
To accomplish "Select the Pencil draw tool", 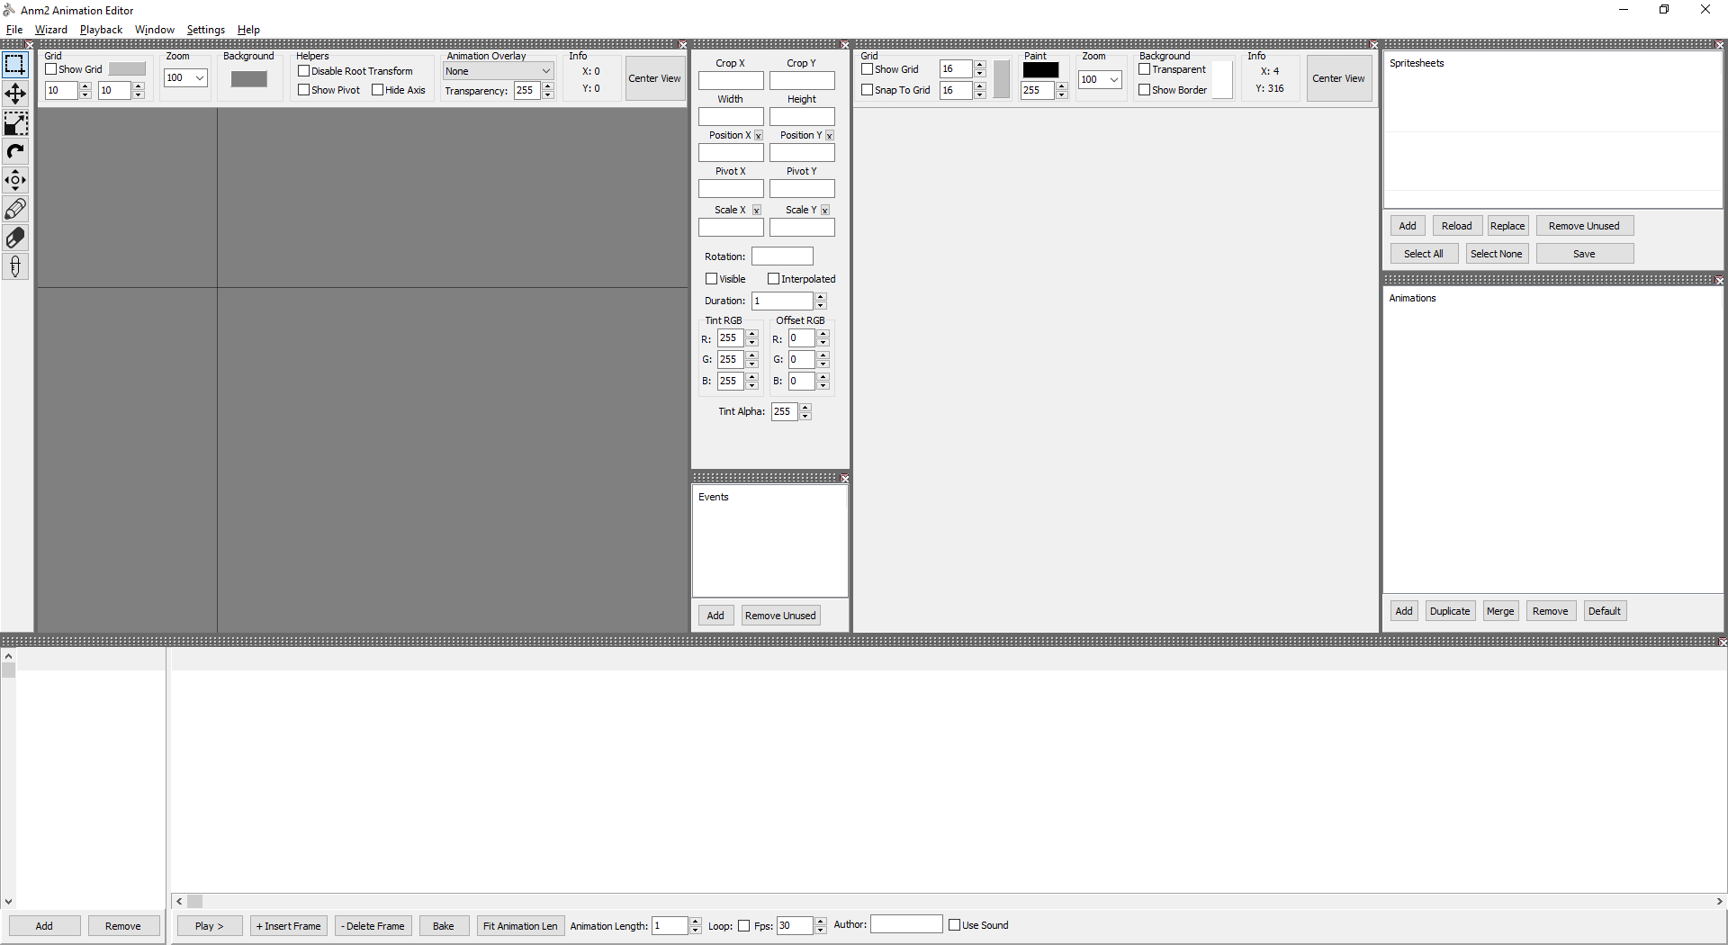I will pos(15,209).
